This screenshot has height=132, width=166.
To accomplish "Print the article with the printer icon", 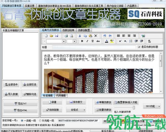I will click(x=66, y=36).
